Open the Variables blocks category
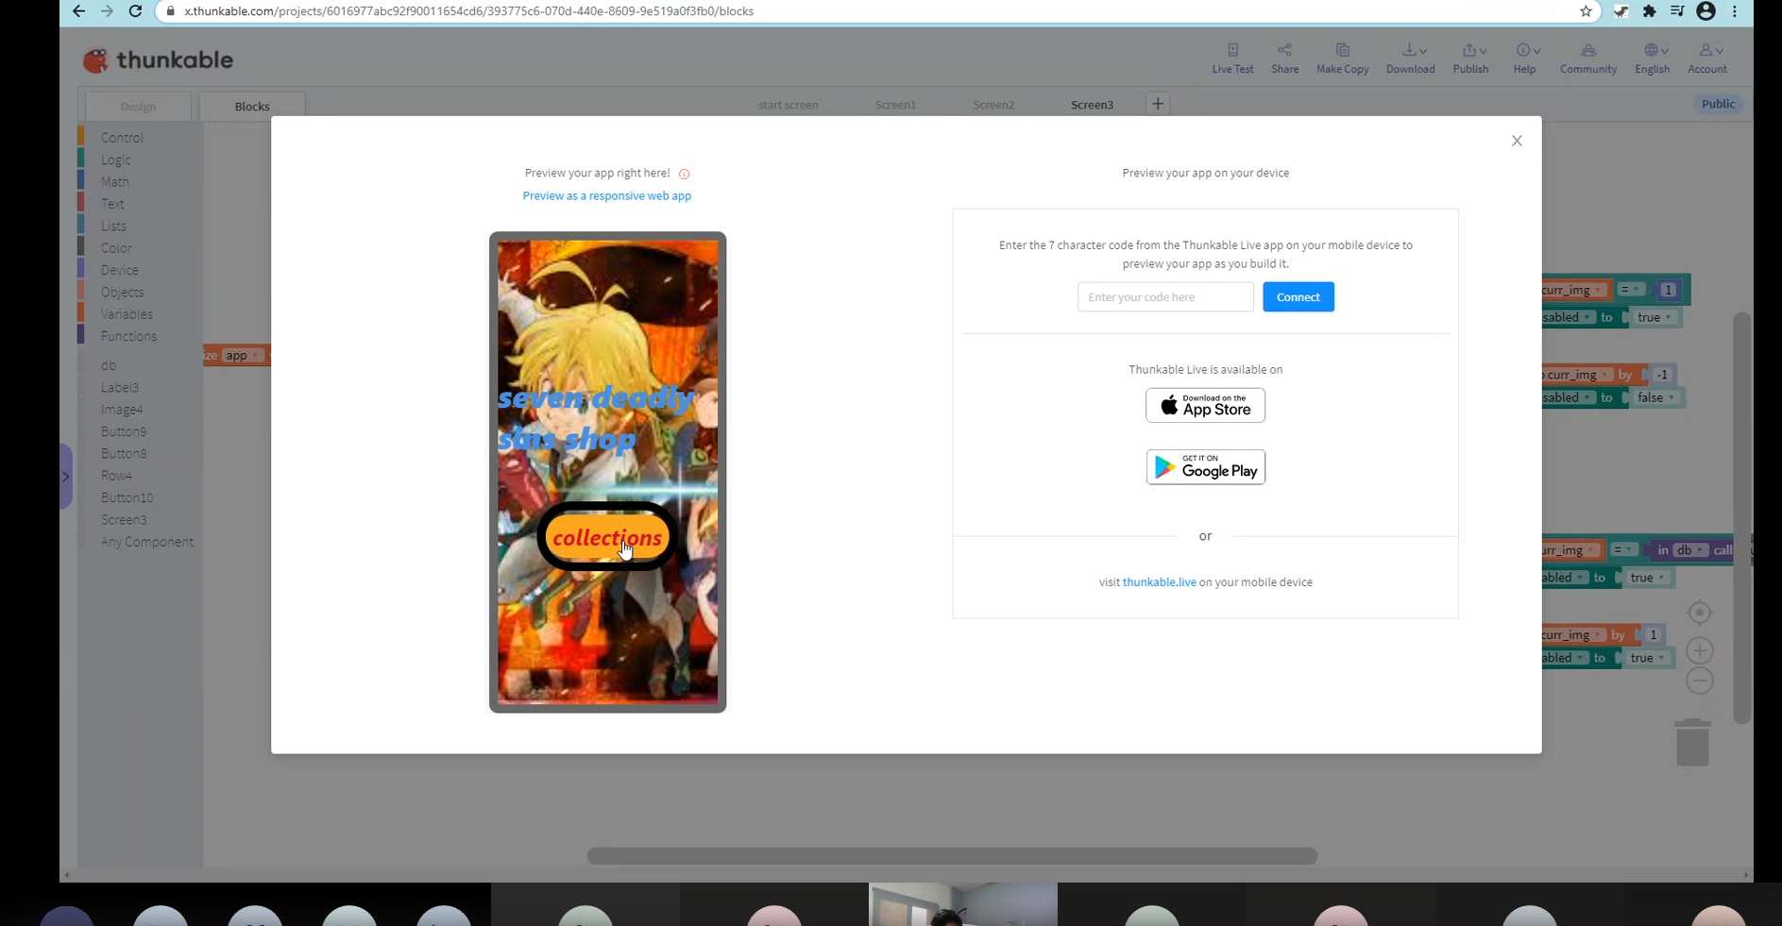The image size is (1782, 926). 127,314
